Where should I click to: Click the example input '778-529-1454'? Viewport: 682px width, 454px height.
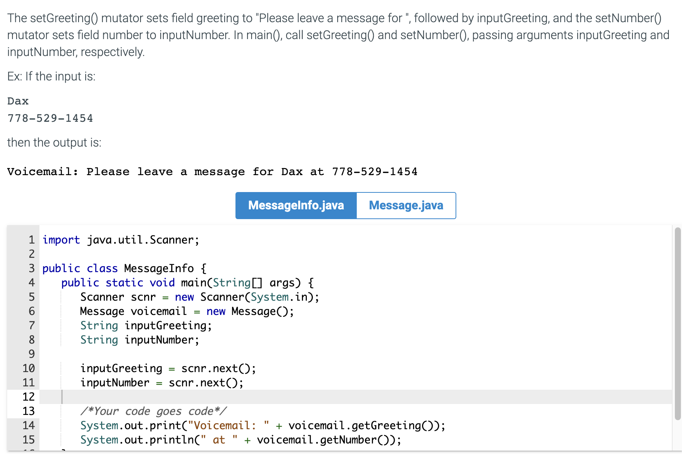coord(50,118)
